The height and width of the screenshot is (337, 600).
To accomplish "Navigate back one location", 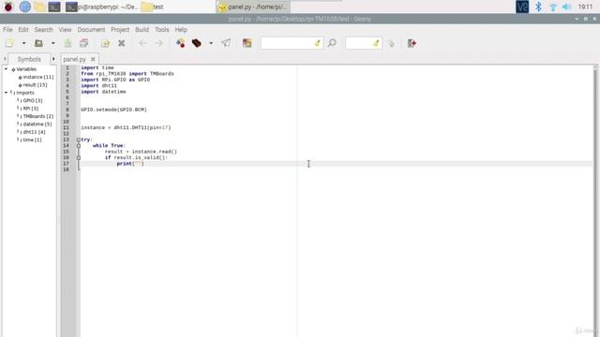I will (x=142, y=43).
